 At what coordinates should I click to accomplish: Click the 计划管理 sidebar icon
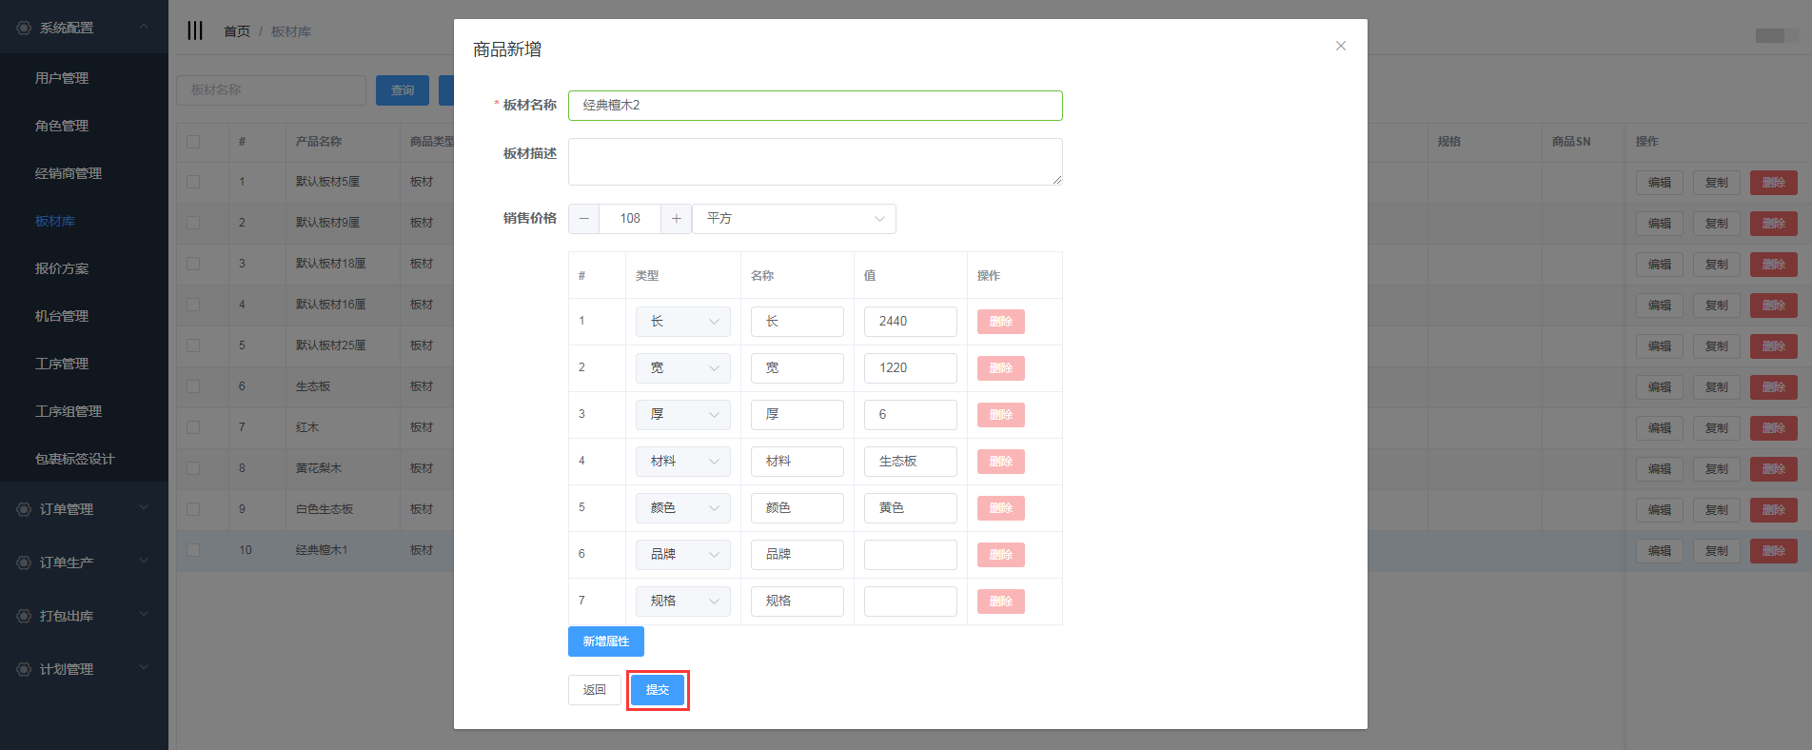[24, 669]
